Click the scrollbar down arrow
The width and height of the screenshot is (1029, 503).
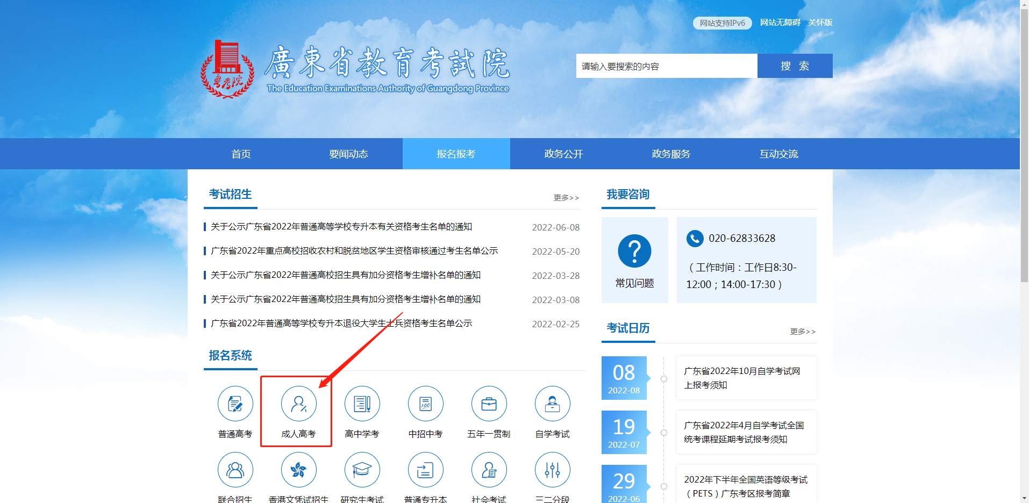pos(1024,498)
